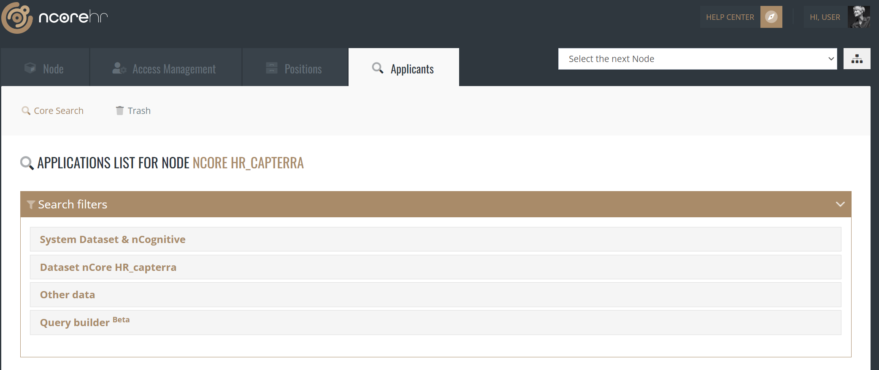879x370 pixels.
Task: Click the Applicants magnifier icon
Action: [x=378, y=68]
